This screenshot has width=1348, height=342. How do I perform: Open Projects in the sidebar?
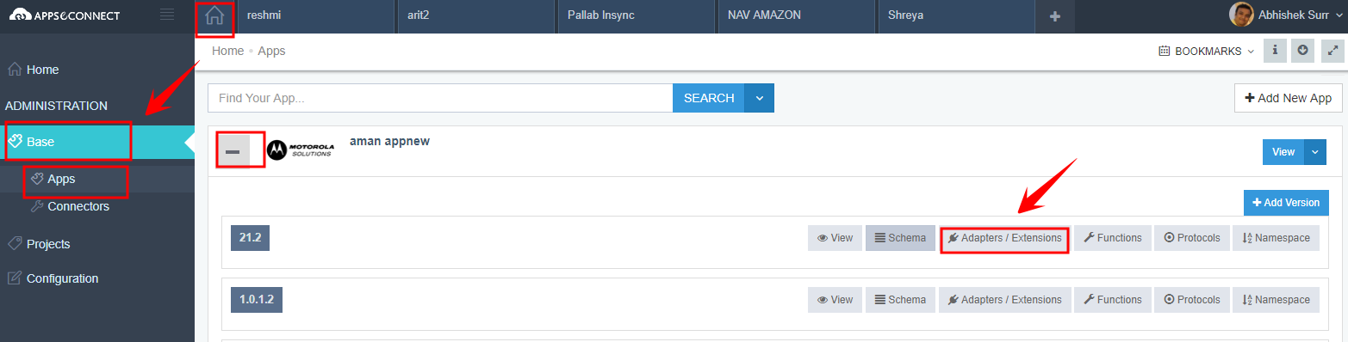[x=97, y=244]
